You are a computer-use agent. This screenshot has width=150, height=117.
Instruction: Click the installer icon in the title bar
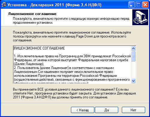pyautogui.click(x=4, y=5)
